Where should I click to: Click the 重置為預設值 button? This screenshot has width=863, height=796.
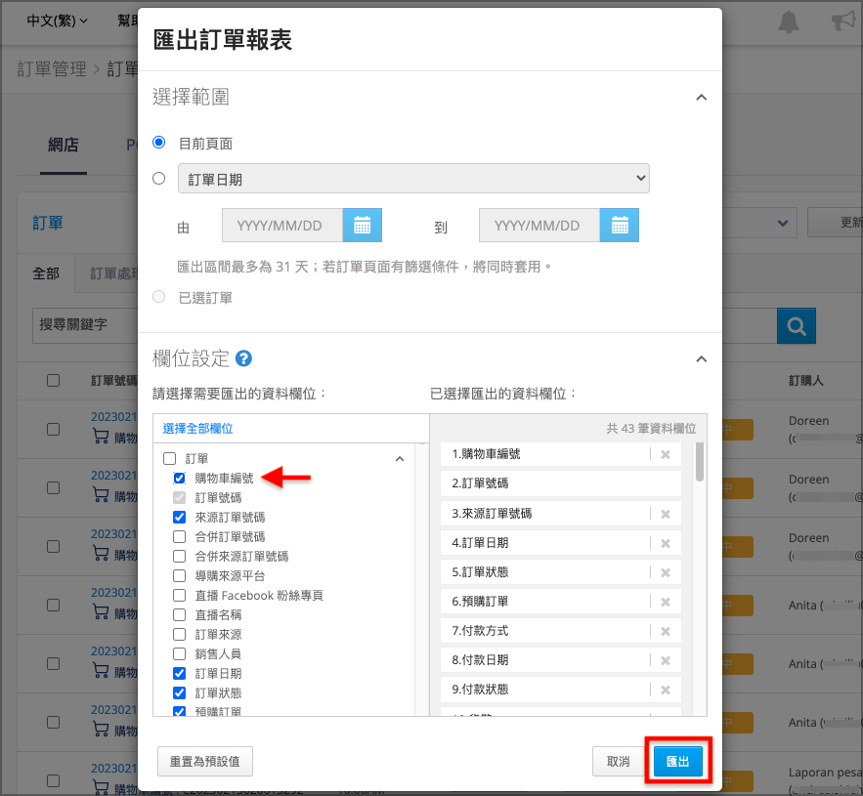204,762
